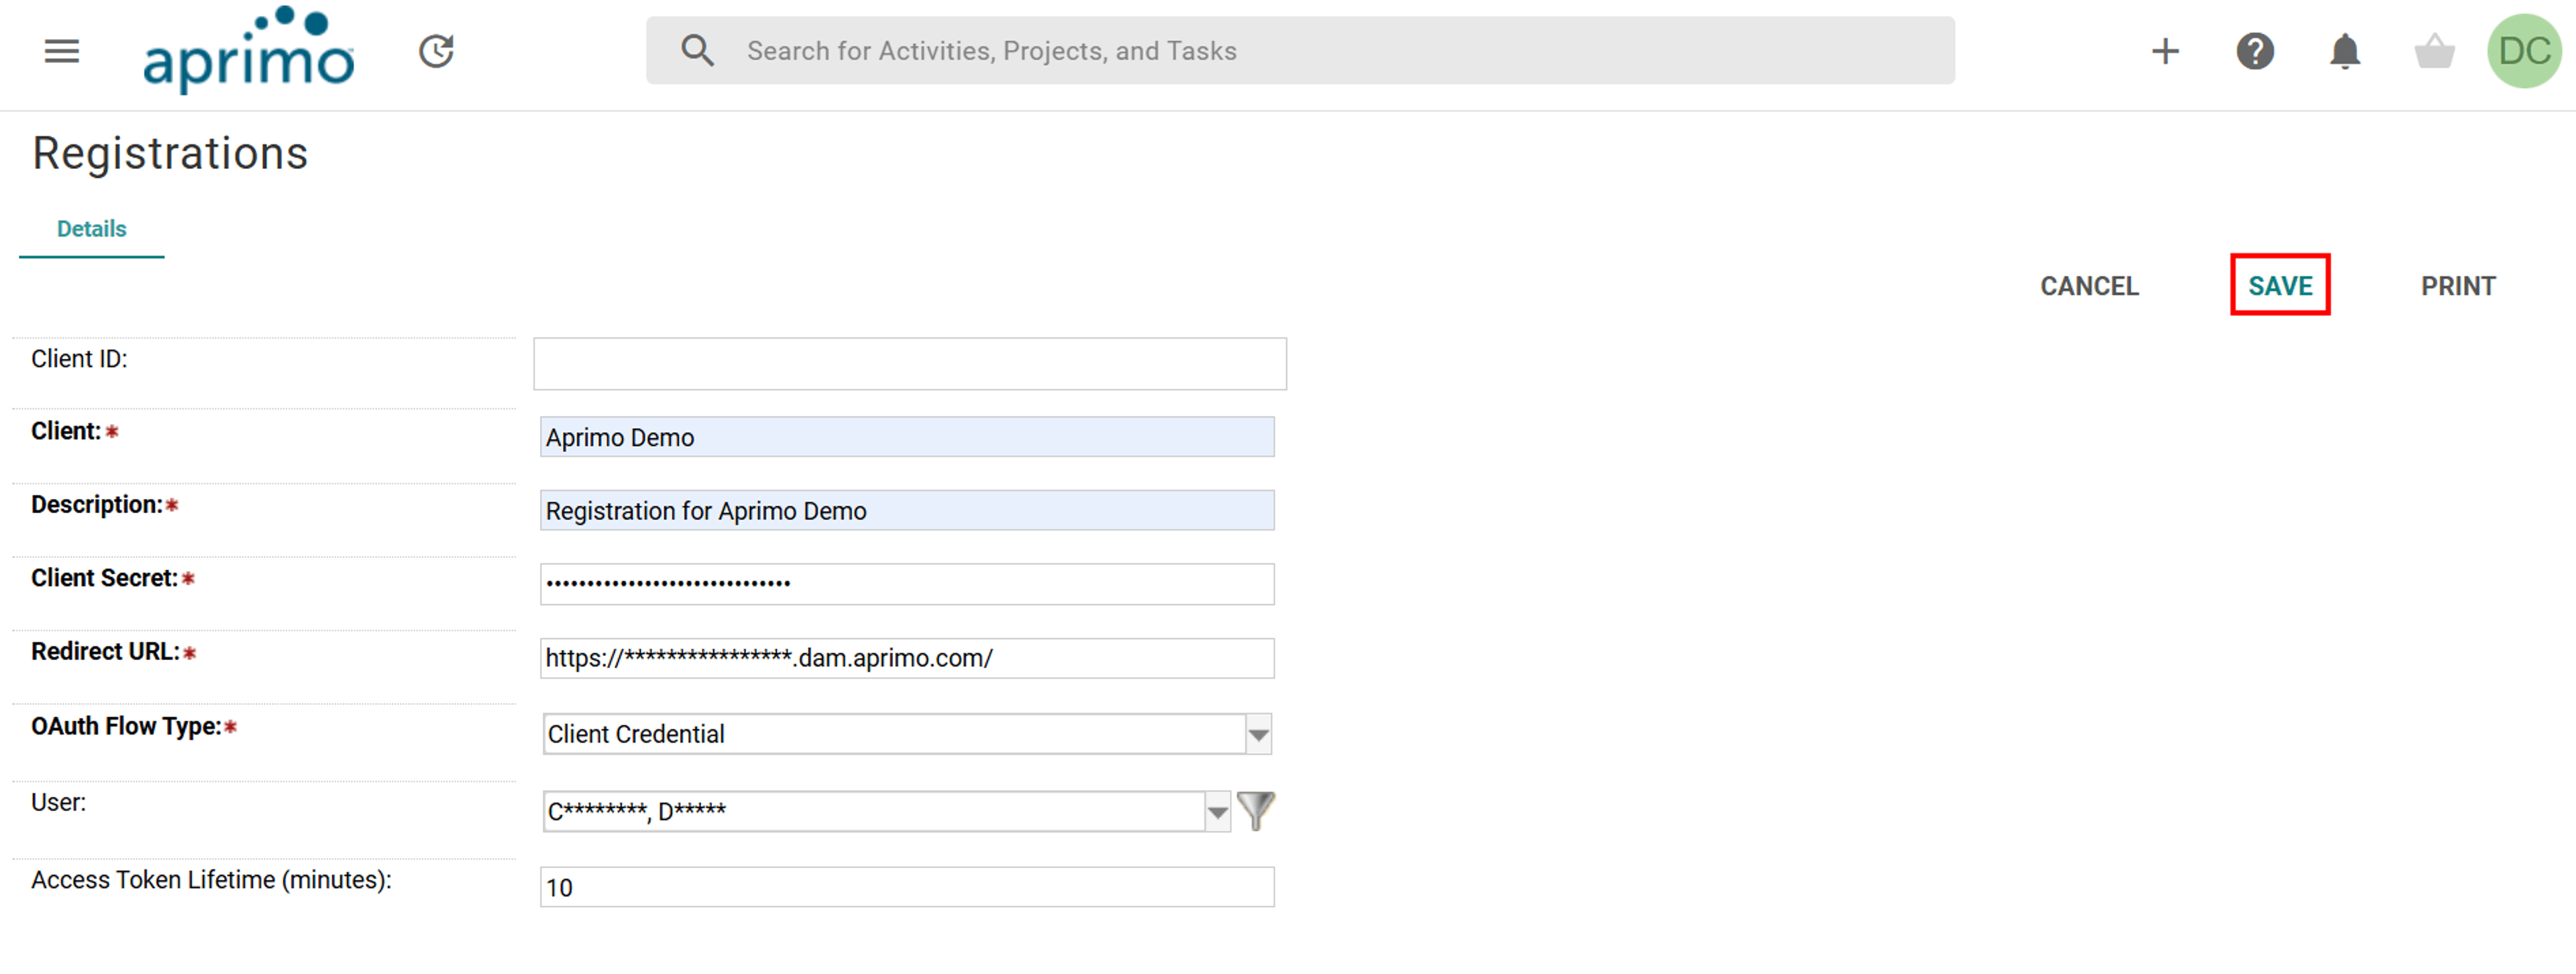Open the basket icon
Screen dimensions: 2576x974
pos(2434,51)
